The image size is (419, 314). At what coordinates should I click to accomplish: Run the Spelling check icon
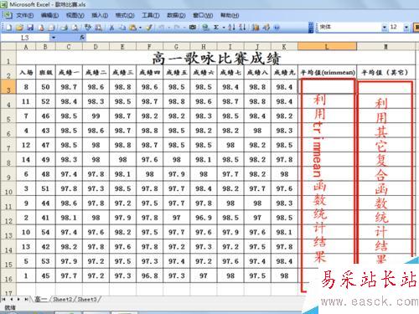coord(88,28)
